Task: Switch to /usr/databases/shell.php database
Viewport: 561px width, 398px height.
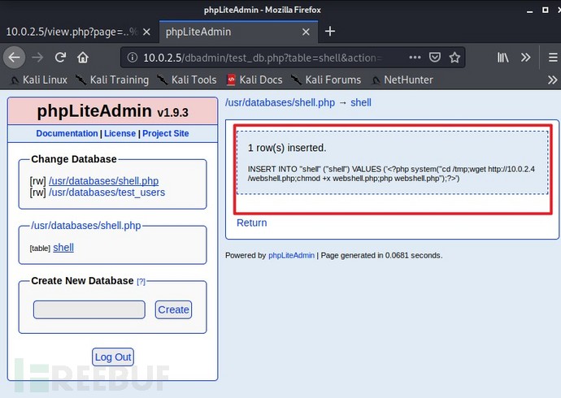Action: (x=104, y=181)
